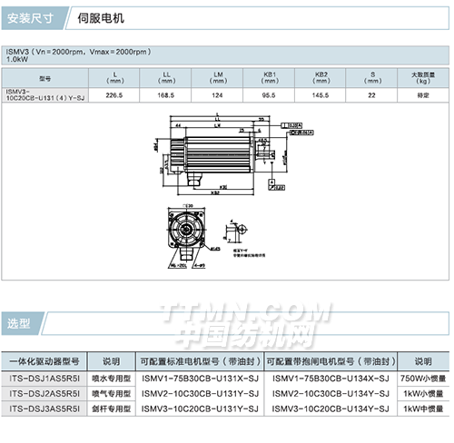
Task: Click the ISMV3-10C20CB-U131(4)Y-SJ model cell
Action: click(x=44, y=95)
